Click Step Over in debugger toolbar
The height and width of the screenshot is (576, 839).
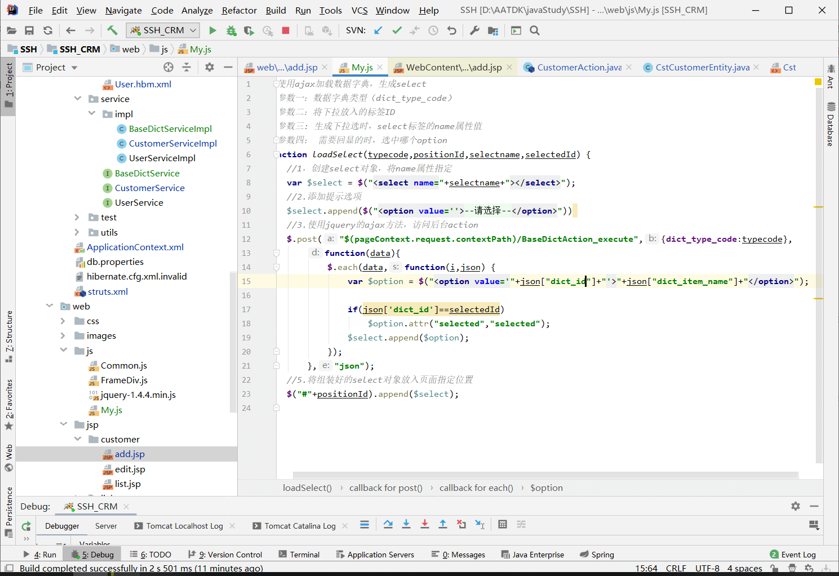click(x=388, y=525)
